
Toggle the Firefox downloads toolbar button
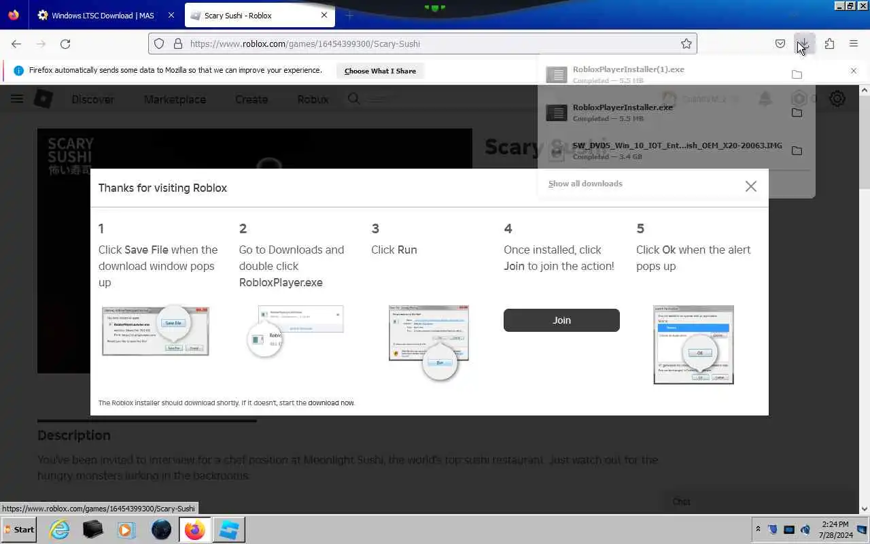[804, 44]
